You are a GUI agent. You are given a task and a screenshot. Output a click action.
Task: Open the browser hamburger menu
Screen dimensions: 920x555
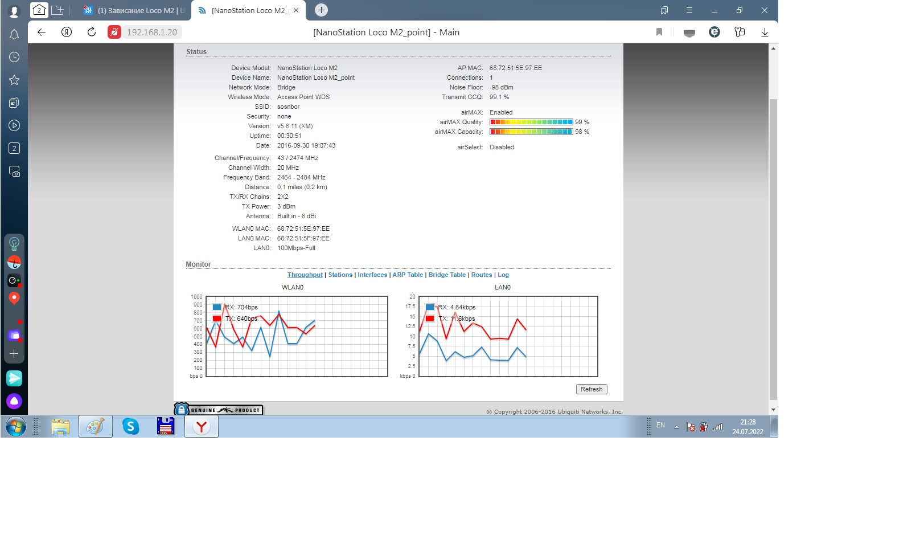tap(689, 10)
